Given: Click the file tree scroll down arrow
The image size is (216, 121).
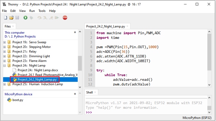Looking at the screenshot, I should point(80,87).
